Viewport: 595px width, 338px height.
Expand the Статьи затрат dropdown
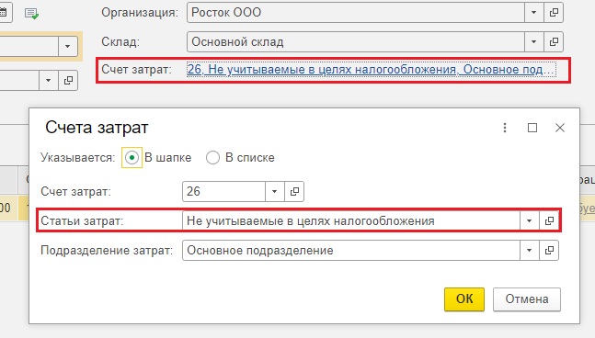pos(530,220)
